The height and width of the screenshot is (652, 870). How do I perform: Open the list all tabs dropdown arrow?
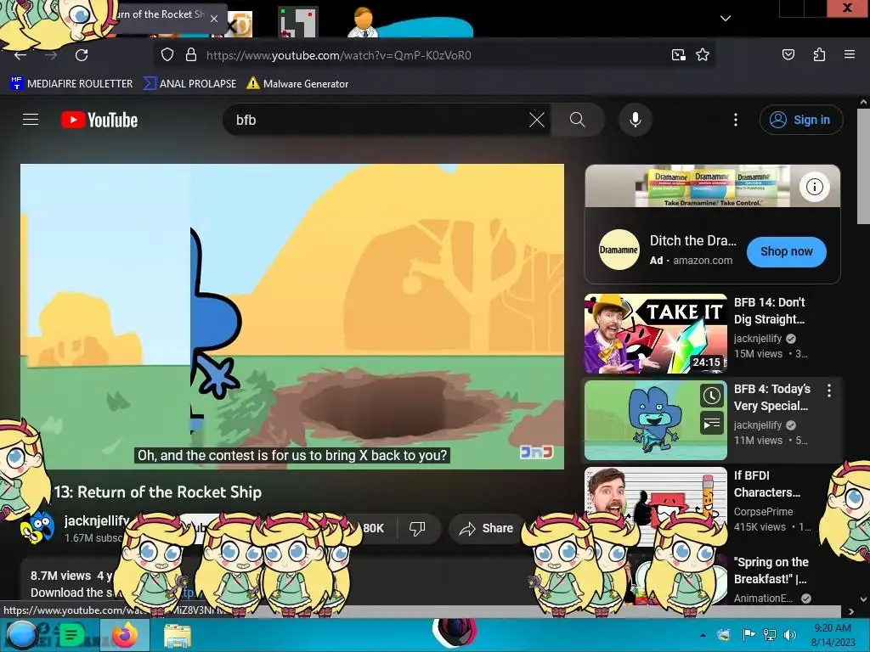tap(726, 19)
